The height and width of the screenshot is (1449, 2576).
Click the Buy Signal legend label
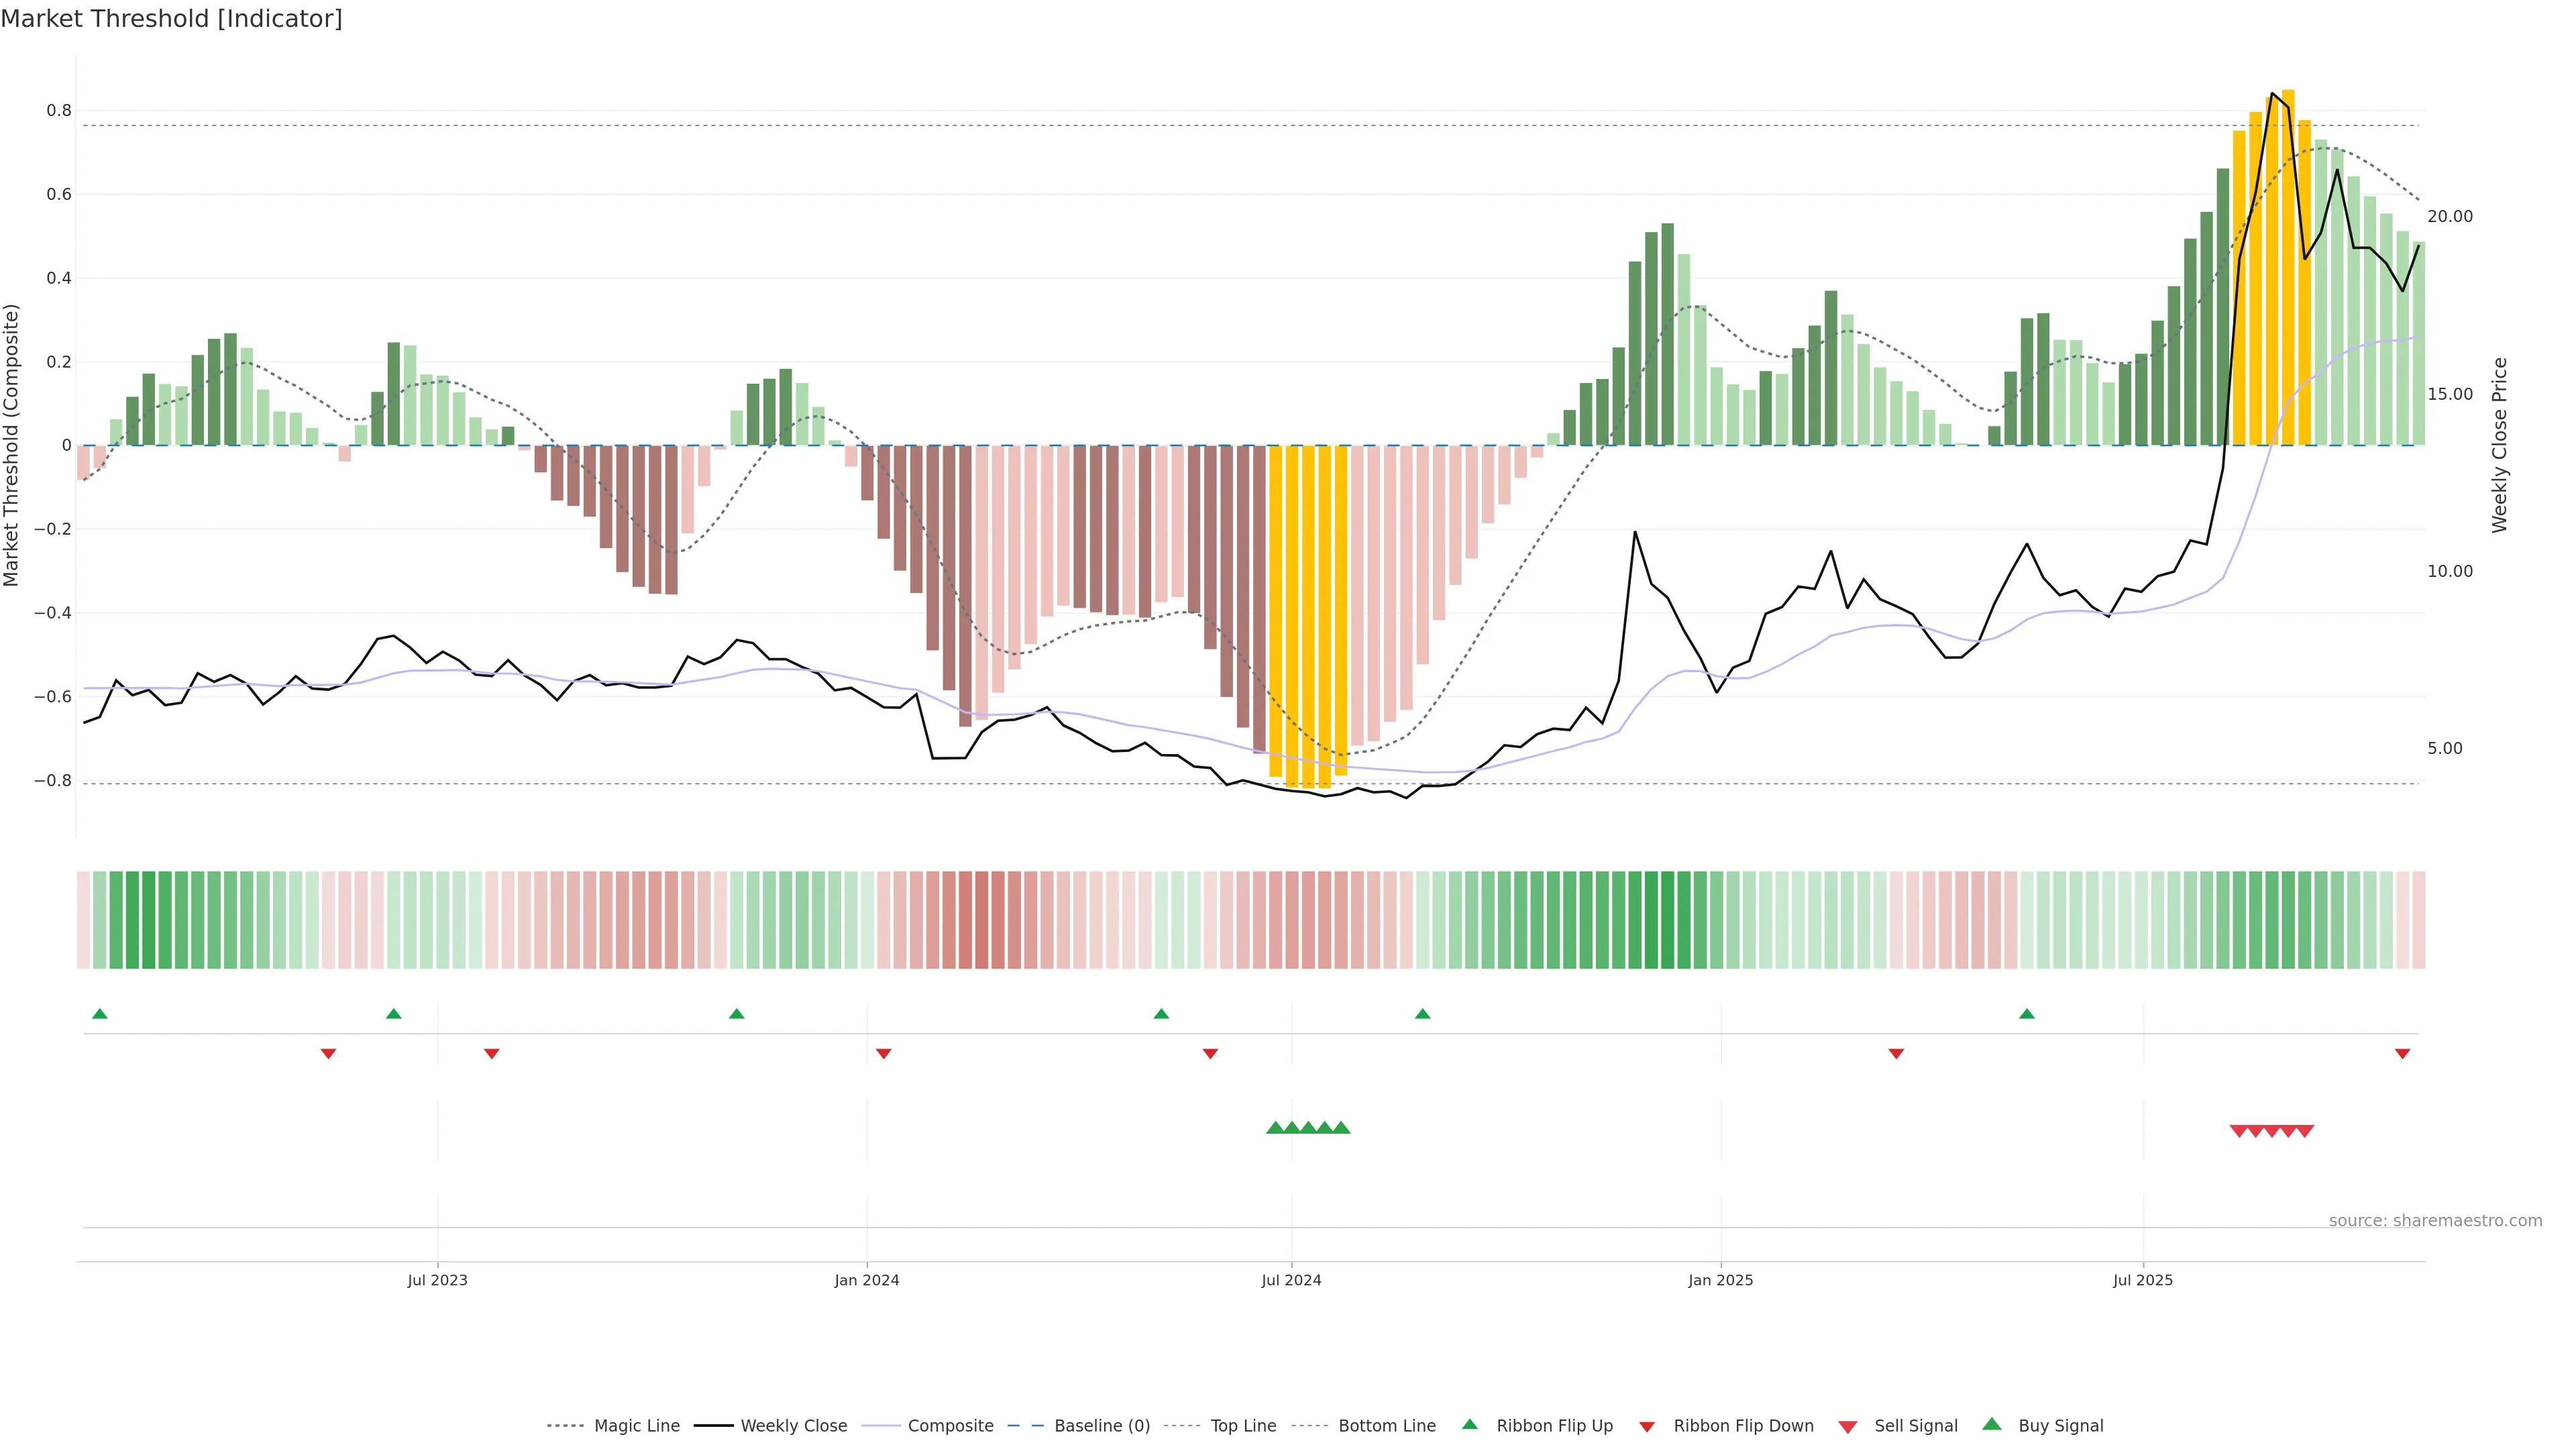(2060, 1426)
